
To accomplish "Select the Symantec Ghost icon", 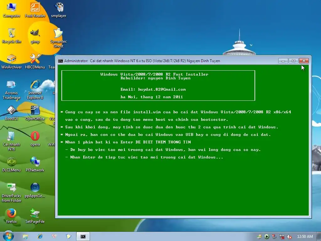I will point(59,38).
